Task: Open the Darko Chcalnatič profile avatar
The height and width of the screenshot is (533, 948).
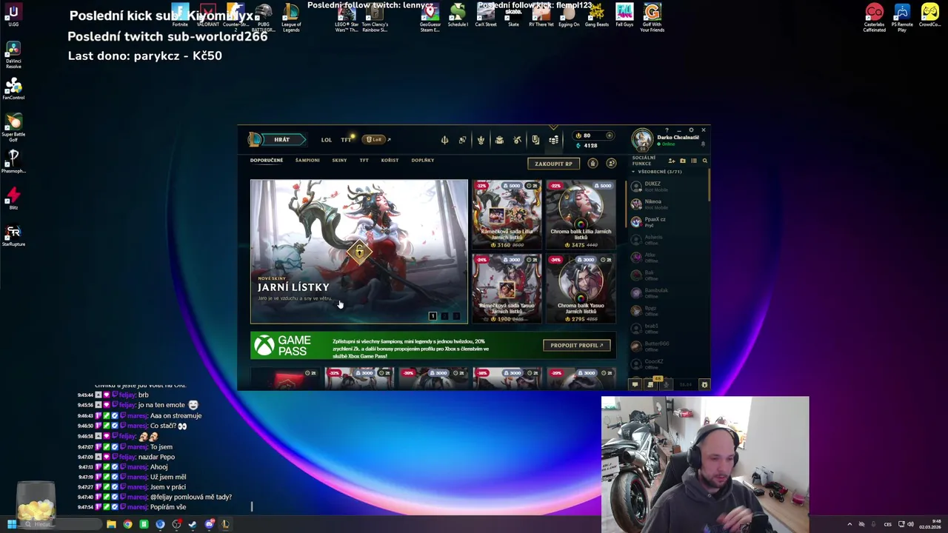Action: [x=642, y=139]
